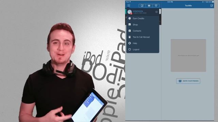The image size is (218, 122).
Task: Click the Text & Call Abroad icon
Action: [x=129, y=37]
